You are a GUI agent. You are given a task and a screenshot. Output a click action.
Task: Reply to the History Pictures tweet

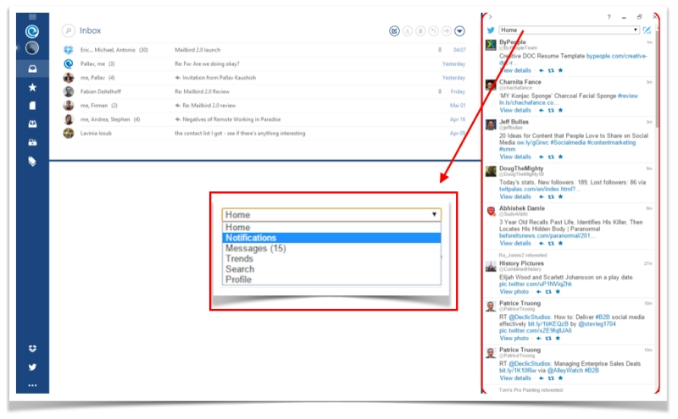(538, 292)
